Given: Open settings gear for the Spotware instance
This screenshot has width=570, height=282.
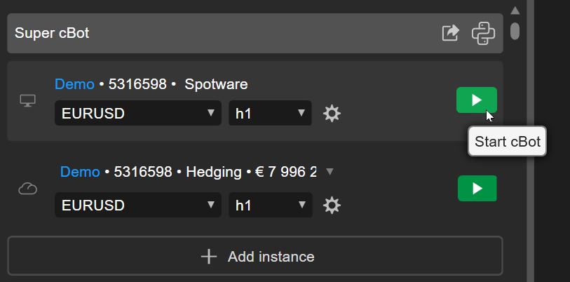Looking at the screenshot, I should [x=332, y=113].
